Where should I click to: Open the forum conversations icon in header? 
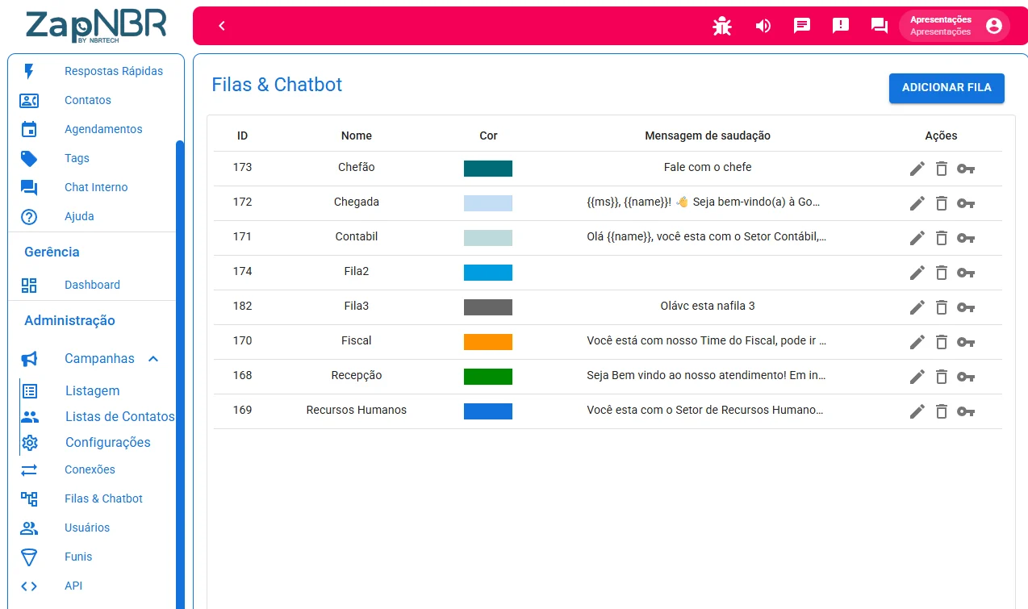click(880, 26)
